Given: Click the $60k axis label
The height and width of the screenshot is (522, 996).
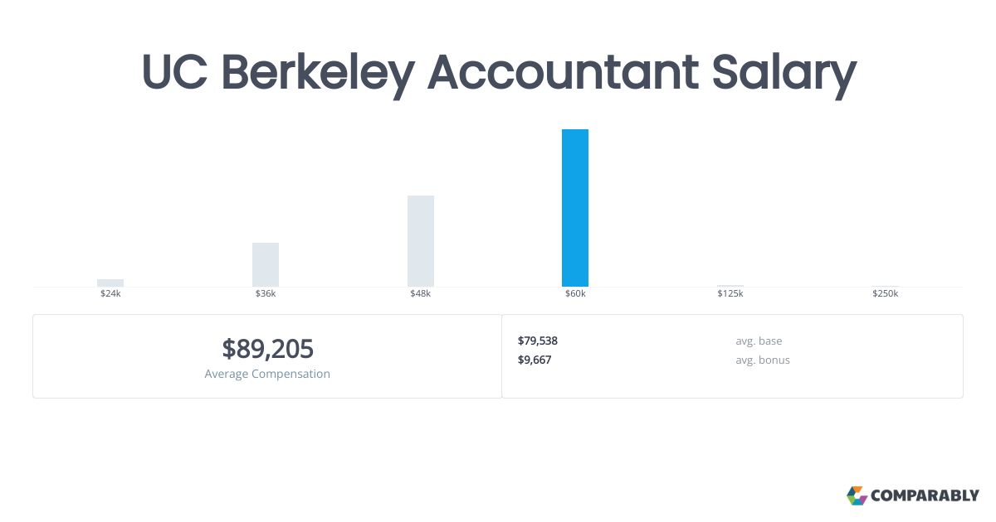Looking at the screenshot, I should (575, 294).
